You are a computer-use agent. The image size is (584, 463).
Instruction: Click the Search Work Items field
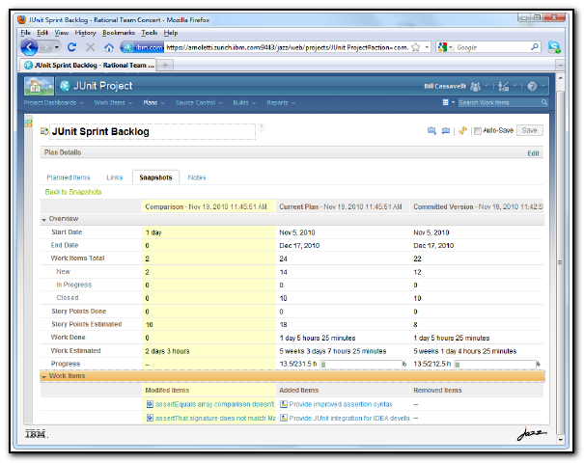pyautogui.click(x=499, y=102)
